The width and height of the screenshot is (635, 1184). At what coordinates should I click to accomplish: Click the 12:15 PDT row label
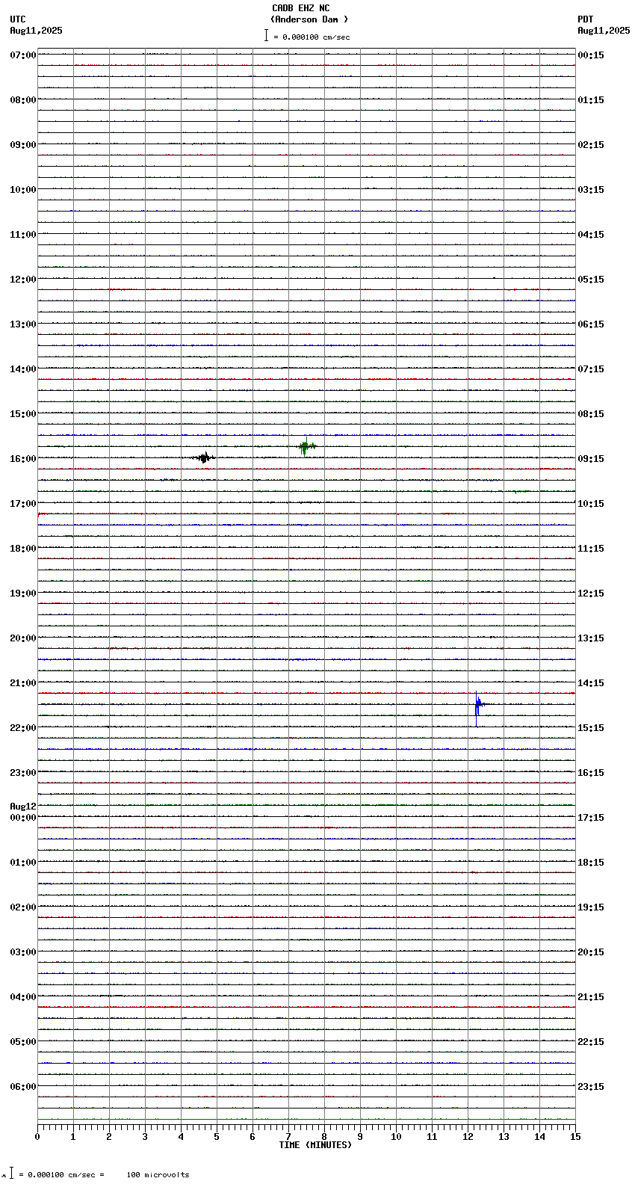click(x=591, y=593)
